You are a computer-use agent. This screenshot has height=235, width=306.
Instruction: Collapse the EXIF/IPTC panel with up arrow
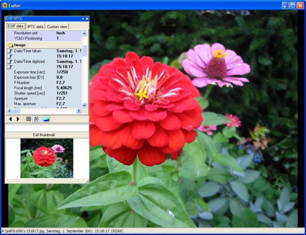click(x=82, y=19)
